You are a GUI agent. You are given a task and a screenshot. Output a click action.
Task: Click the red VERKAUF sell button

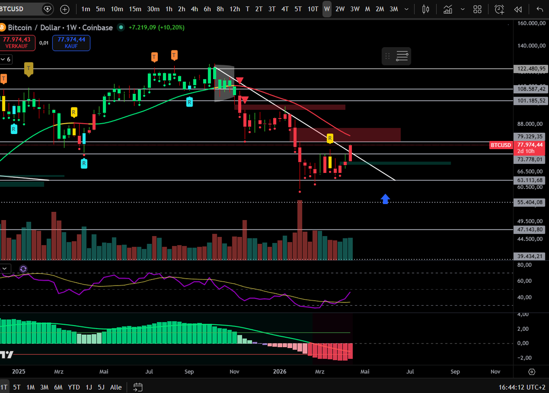click(17, 43)
